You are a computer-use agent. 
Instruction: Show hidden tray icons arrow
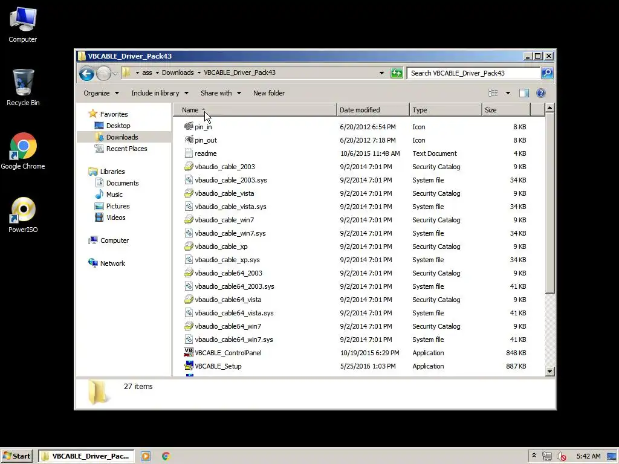click(534, 456)
